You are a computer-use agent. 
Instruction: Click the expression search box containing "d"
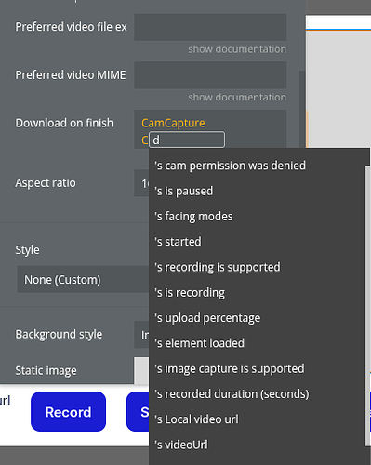tap(187, 139)
